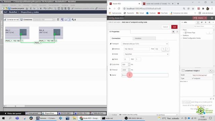Click Guardar proyecto in TIA Portal toolbar

(16, 8)
